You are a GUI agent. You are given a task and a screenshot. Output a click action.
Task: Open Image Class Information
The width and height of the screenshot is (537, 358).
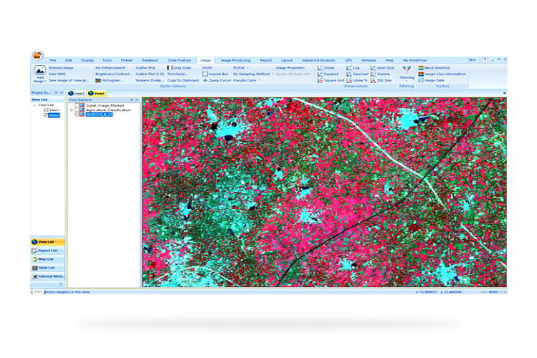click(x=442, y=74)
